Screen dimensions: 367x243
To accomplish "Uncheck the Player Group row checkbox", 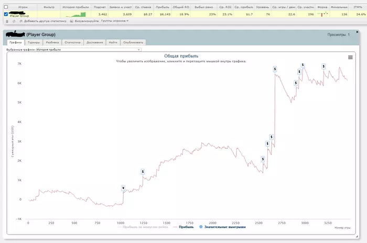I will click(6, 14).
